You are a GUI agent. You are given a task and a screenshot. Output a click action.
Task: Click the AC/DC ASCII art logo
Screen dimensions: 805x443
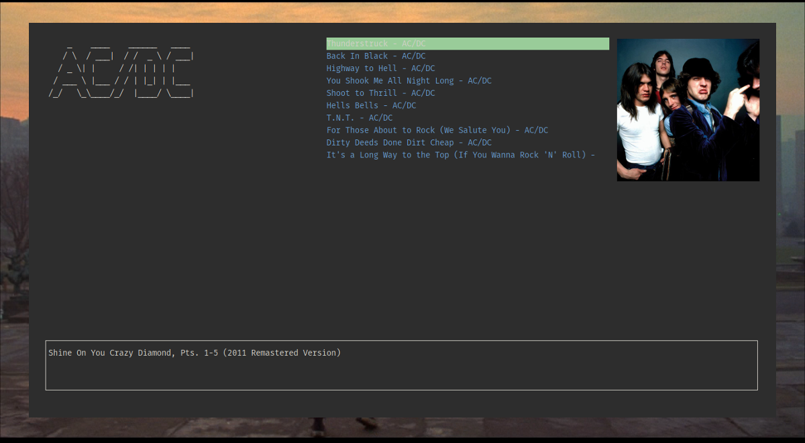[121, 72]
